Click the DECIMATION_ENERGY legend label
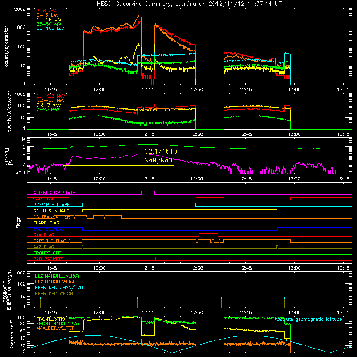The image size is (357, 357). coord(57,276)
